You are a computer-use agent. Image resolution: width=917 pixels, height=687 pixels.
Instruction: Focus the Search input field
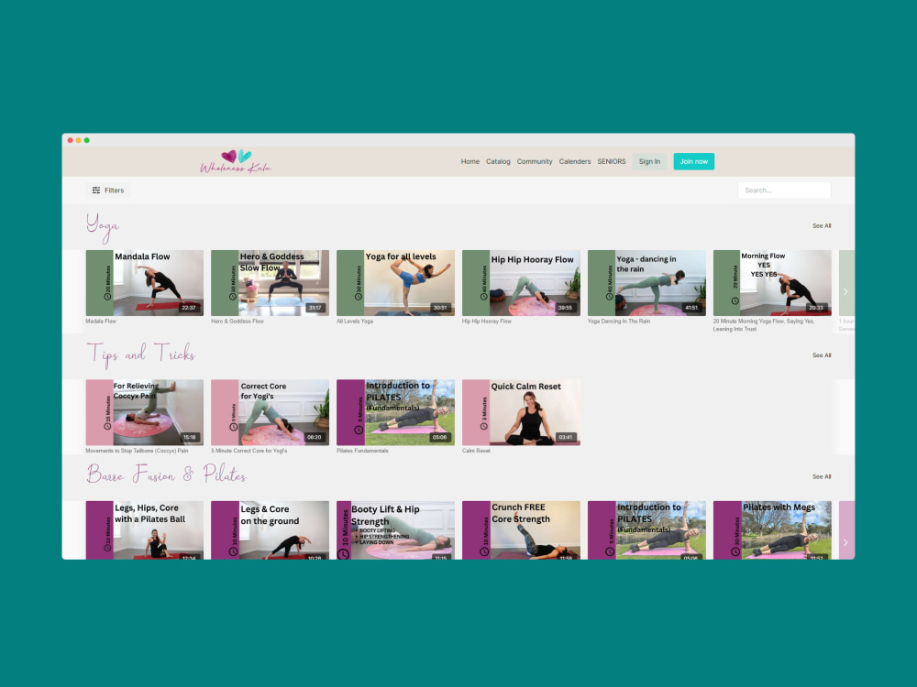click(784, 191)
